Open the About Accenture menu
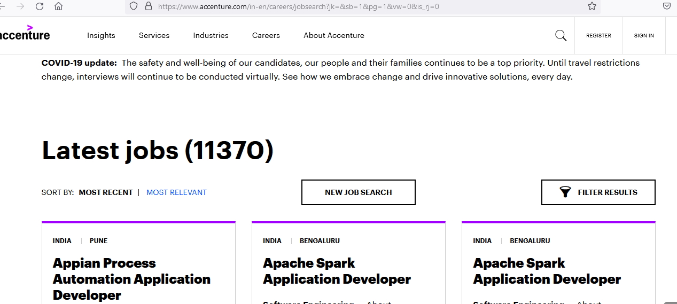 tap(334, 35)
